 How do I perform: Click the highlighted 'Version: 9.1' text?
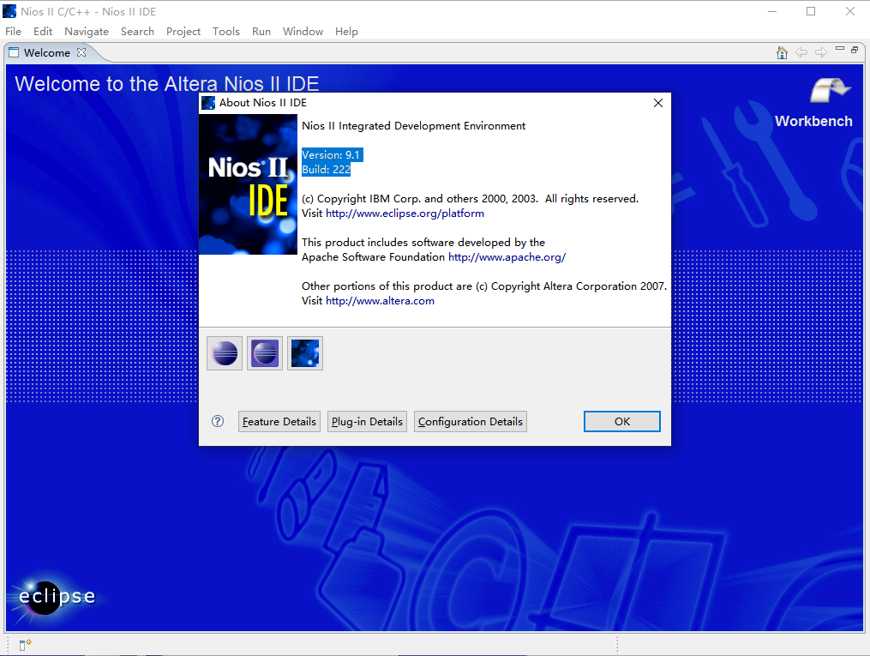331,155
